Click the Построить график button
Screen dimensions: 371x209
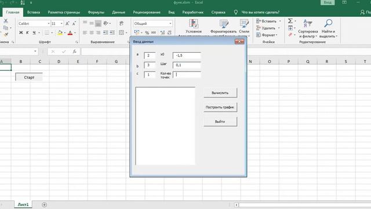[220, 107]
